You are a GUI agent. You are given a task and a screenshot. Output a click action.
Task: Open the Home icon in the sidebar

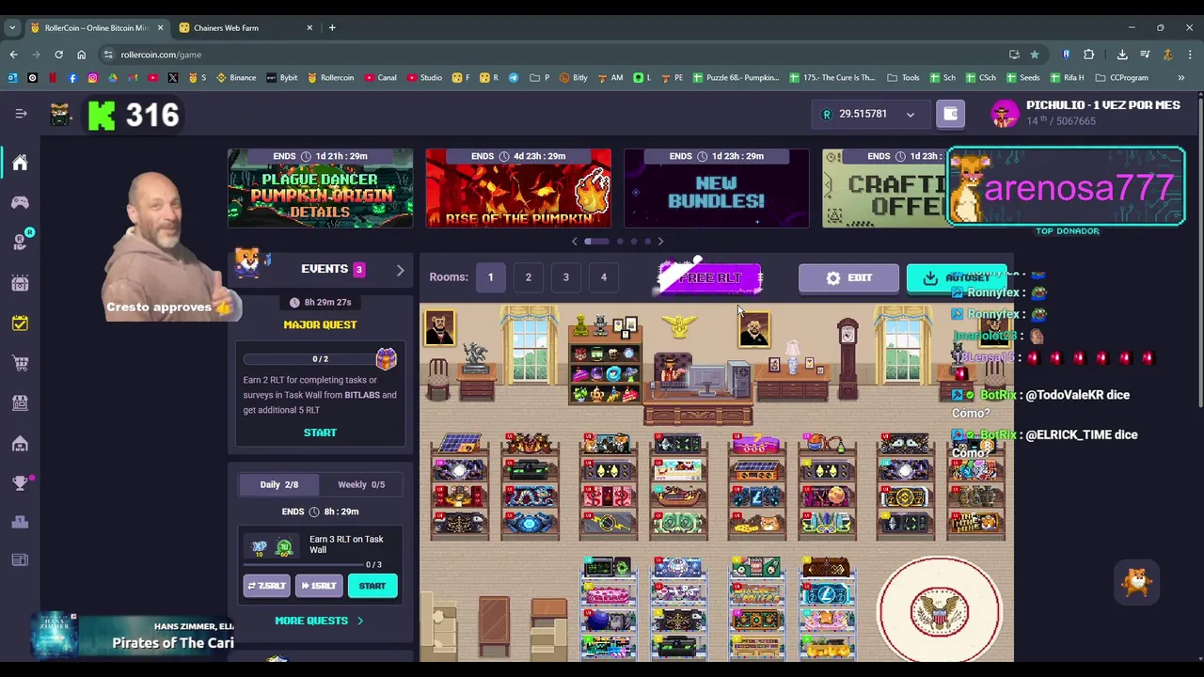20,163
